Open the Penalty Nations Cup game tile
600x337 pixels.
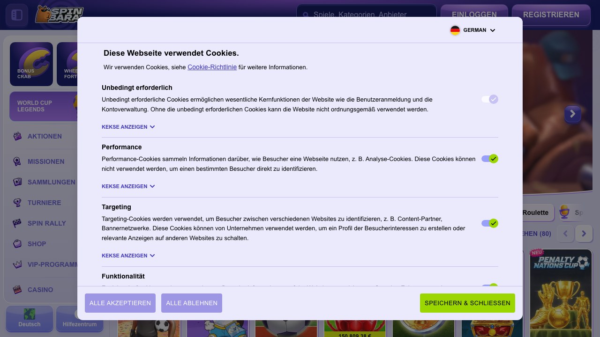561,293
